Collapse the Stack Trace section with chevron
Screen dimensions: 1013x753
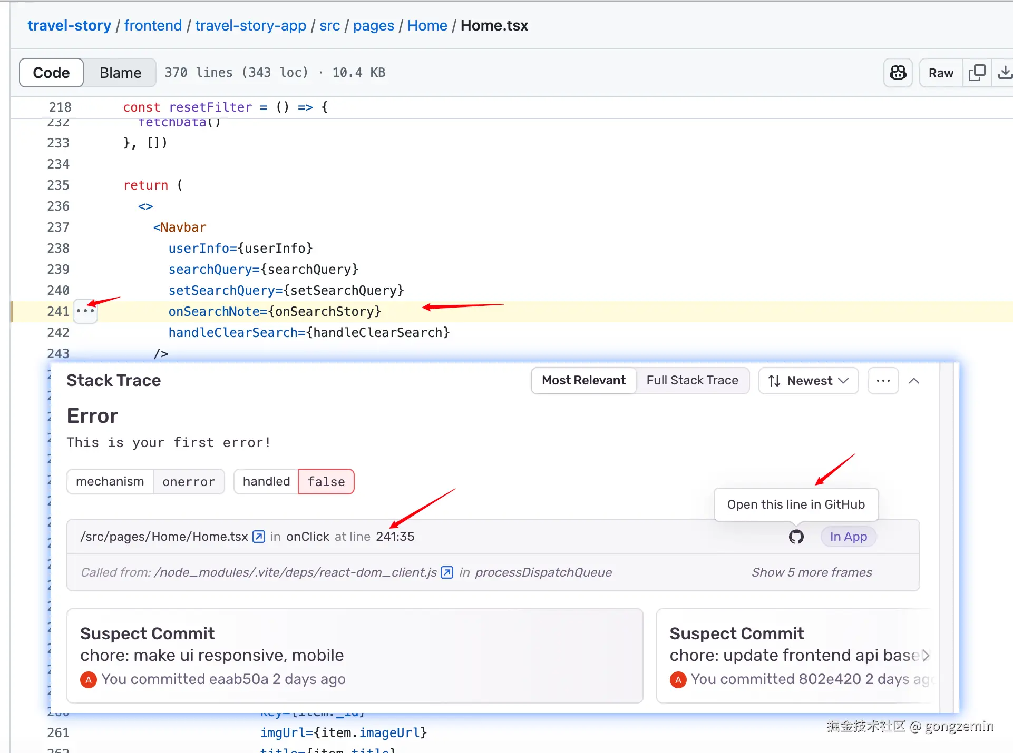pyautogui.click(x=914, y=381)
